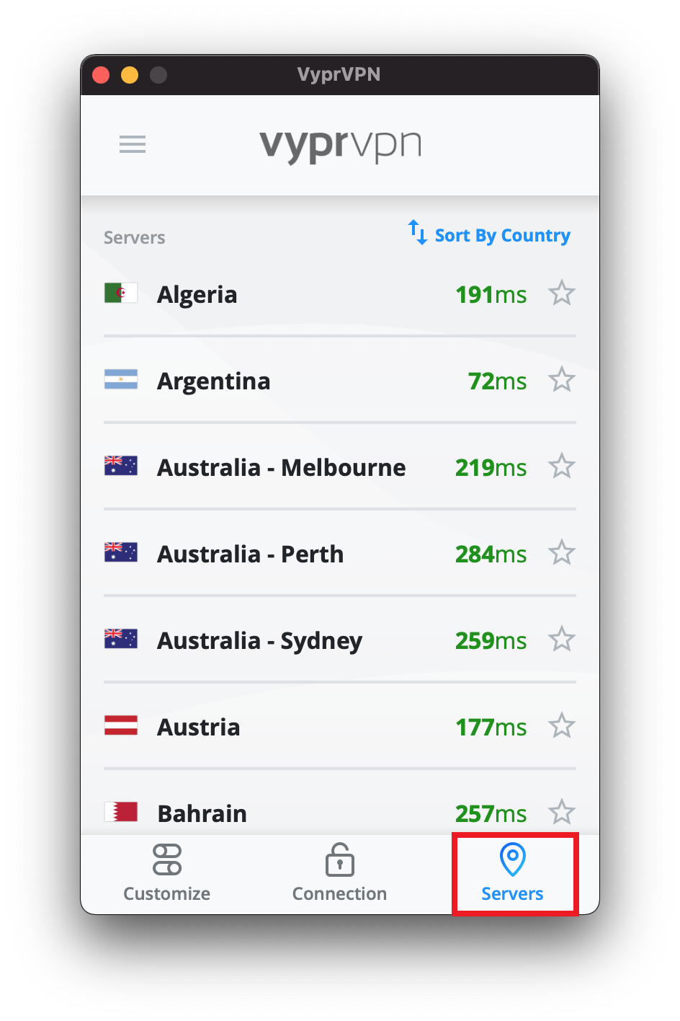
Task: Favorite the Algeria server
Action: pyautogui.click(x=562, y=293)
